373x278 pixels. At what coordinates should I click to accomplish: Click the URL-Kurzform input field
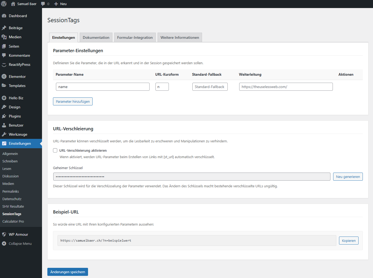(x=162, y=87)
